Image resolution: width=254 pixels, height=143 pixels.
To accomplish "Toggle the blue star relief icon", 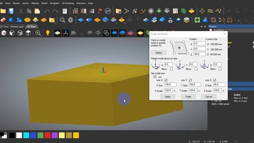I will tap(114, 33).
